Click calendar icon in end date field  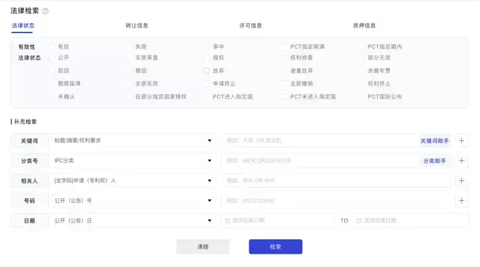(x=359, y=221)
